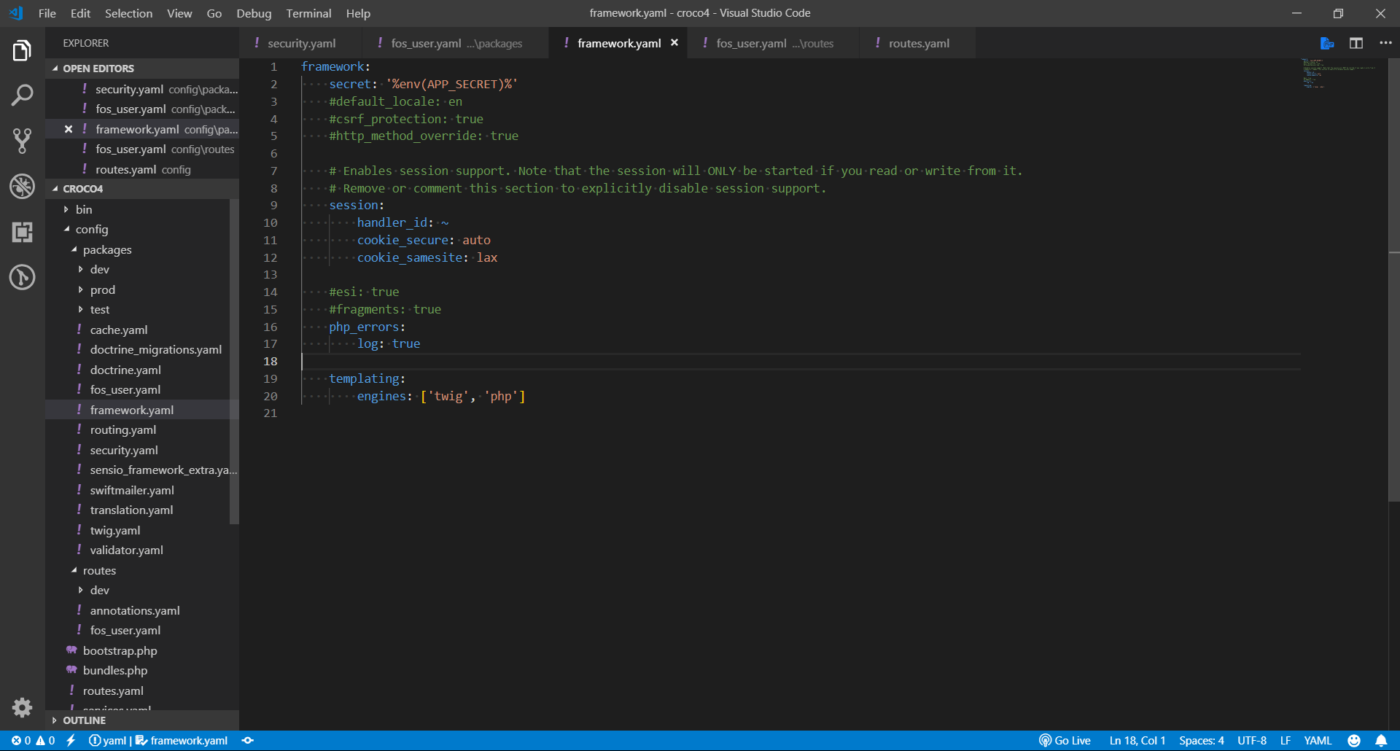The height and width of the screenshot is (751, 1400).
Task: Collapse the Open Editors section
Action: point(142,69)
